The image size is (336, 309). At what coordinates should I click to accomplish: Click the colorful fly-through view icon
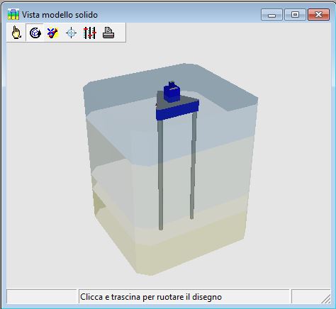tap(52, 33)
